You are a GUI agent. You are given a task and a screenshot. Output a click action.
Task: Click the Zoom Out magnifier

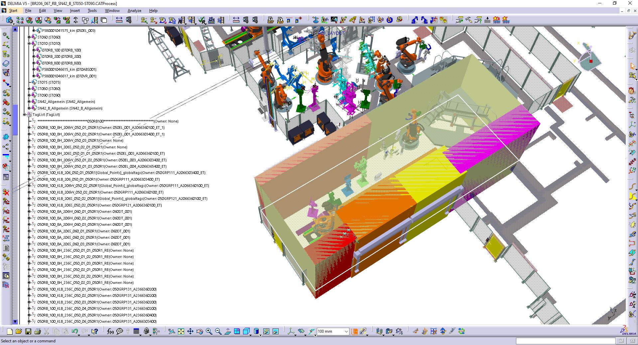point(218,331)
